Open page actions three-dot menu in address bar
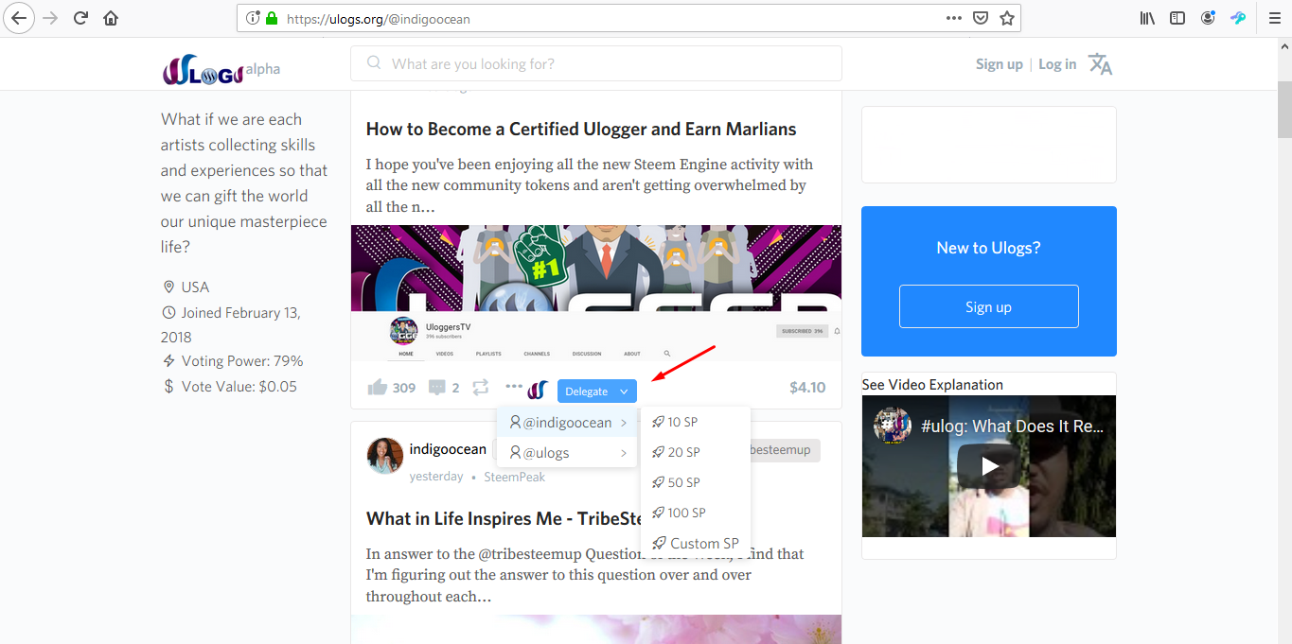 955,18
